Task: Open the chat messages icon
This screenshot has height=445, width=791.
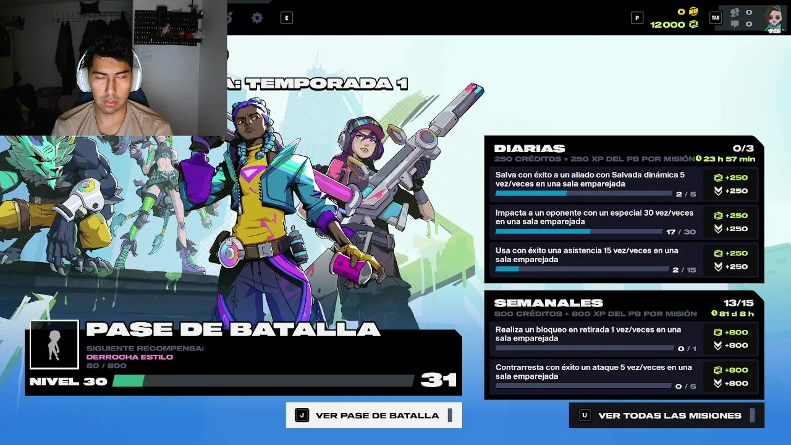Action: tap(735, 24)
